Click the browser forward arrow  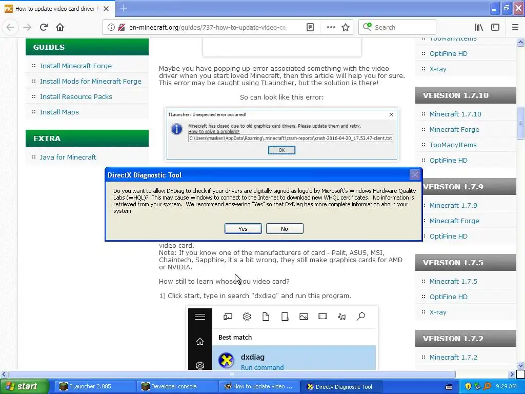point(27,27)
